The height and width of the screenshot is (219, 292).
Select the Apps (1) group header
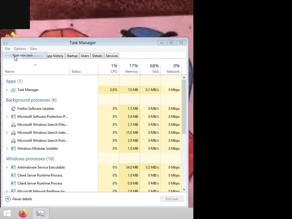pos(14,81)
